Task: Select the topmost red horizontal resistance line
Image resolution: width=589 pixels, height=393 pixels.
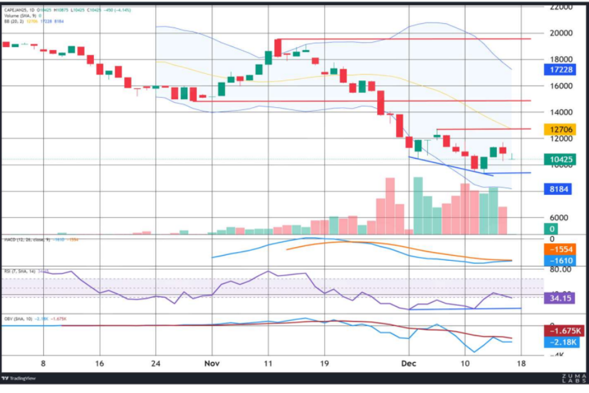Action: [x=404, y=39]
